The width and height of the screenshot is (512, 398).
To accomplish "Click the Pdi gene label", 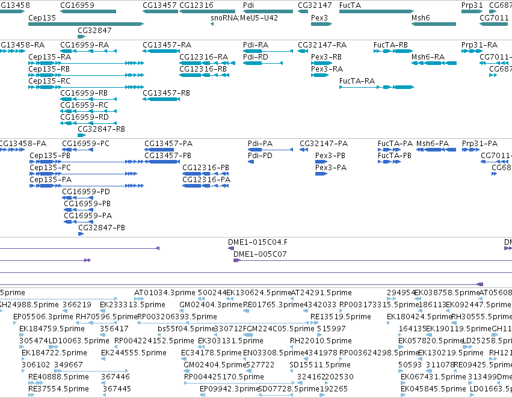I will (x=248, y=5).
